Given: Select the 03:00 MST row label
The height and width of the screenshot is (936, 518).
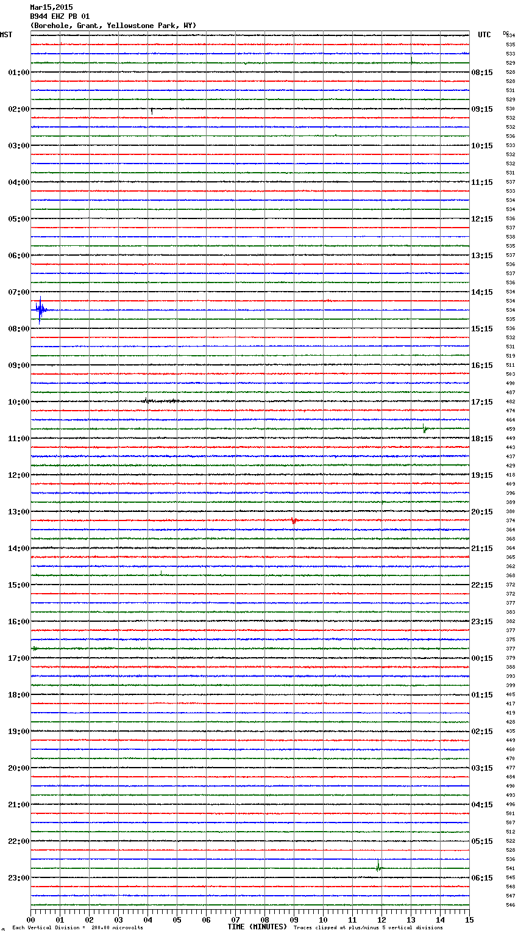Looking at the screenshot, I should coord(19,146).
